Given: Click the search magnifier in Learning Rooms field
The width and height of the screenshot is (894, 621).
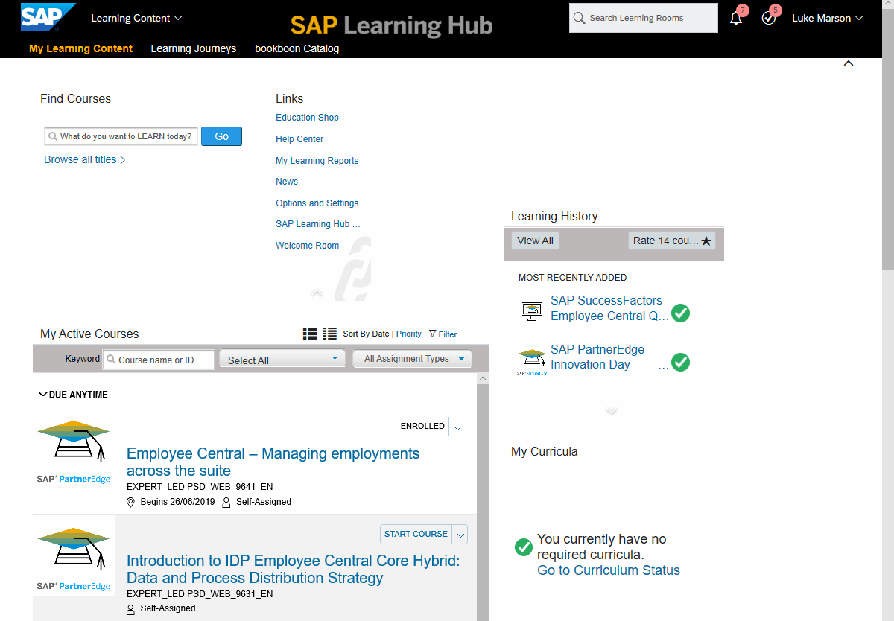Looking at the screenshot, I should click(580, 17).
